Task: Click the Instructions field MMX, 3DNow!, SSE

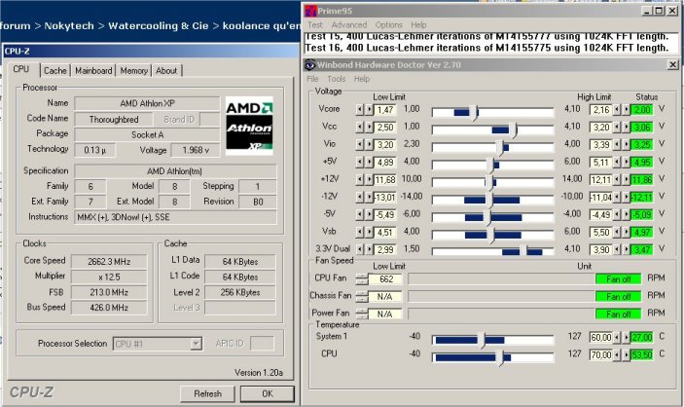Action: pyautogui.click(x=175, y=217)
